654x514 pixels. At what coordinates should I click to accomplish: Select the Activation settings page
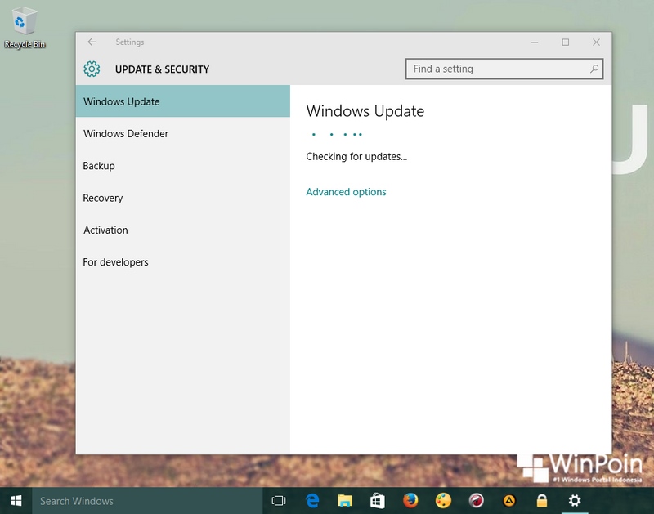tap(105, 230)
